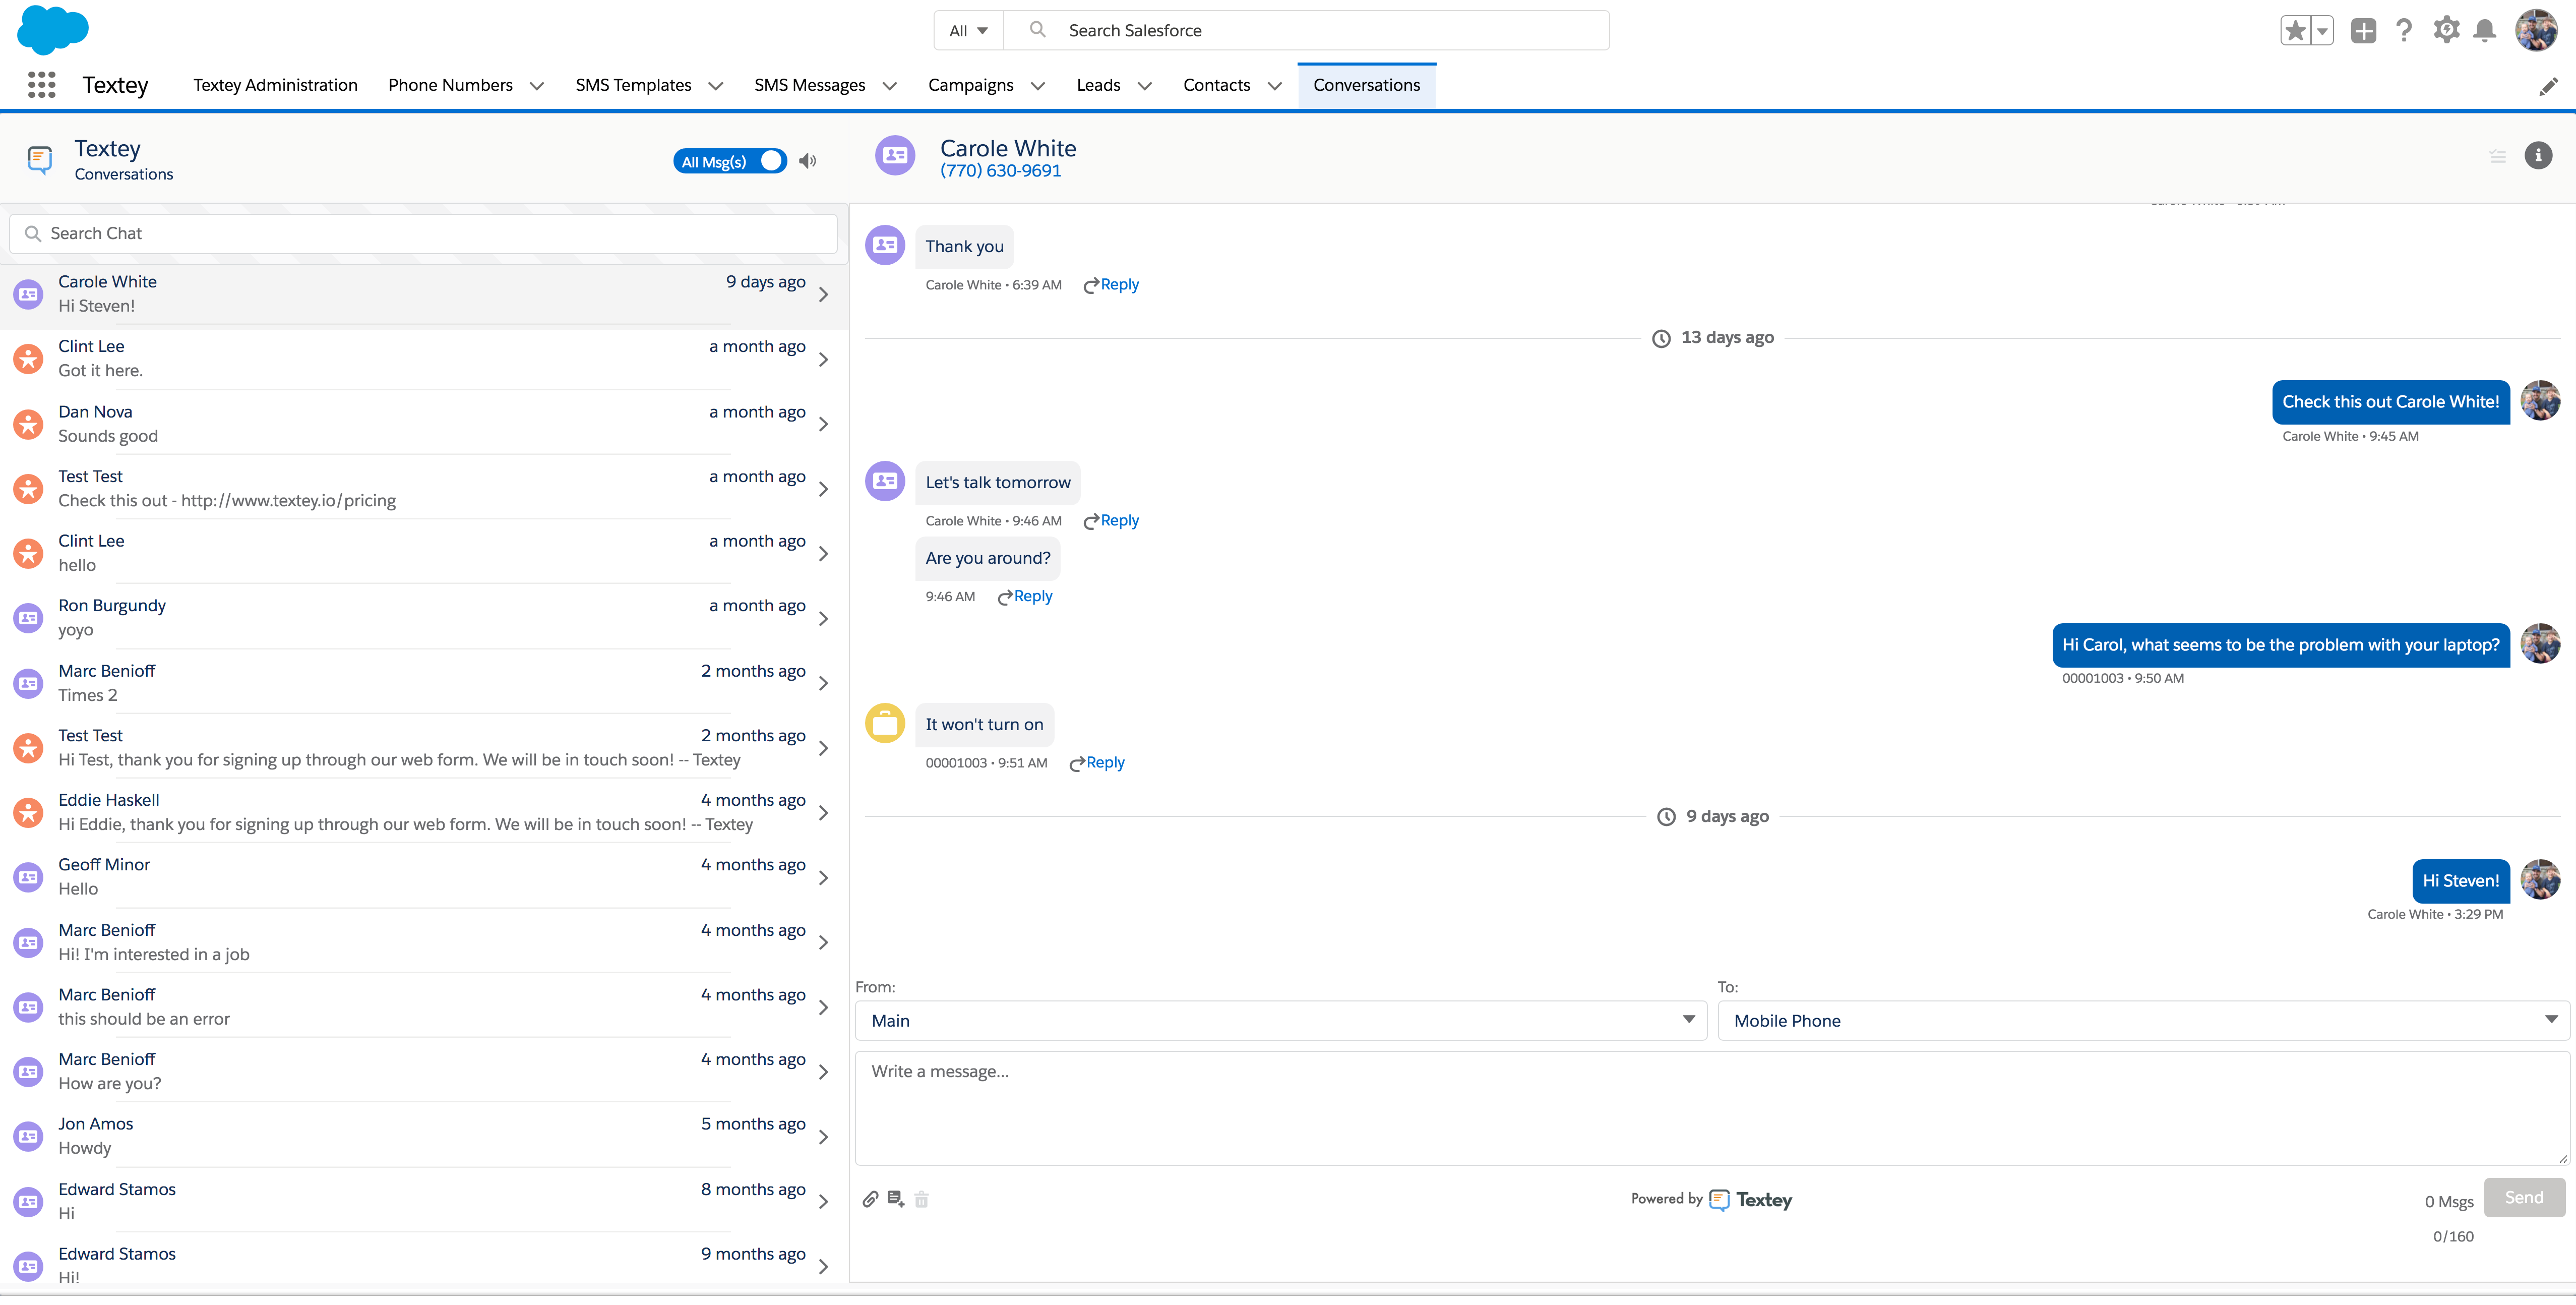
Task: Toggle the All Msg(s) switch
Action: pos(730,161)
